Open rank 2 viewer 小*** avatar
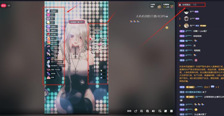 186,18
